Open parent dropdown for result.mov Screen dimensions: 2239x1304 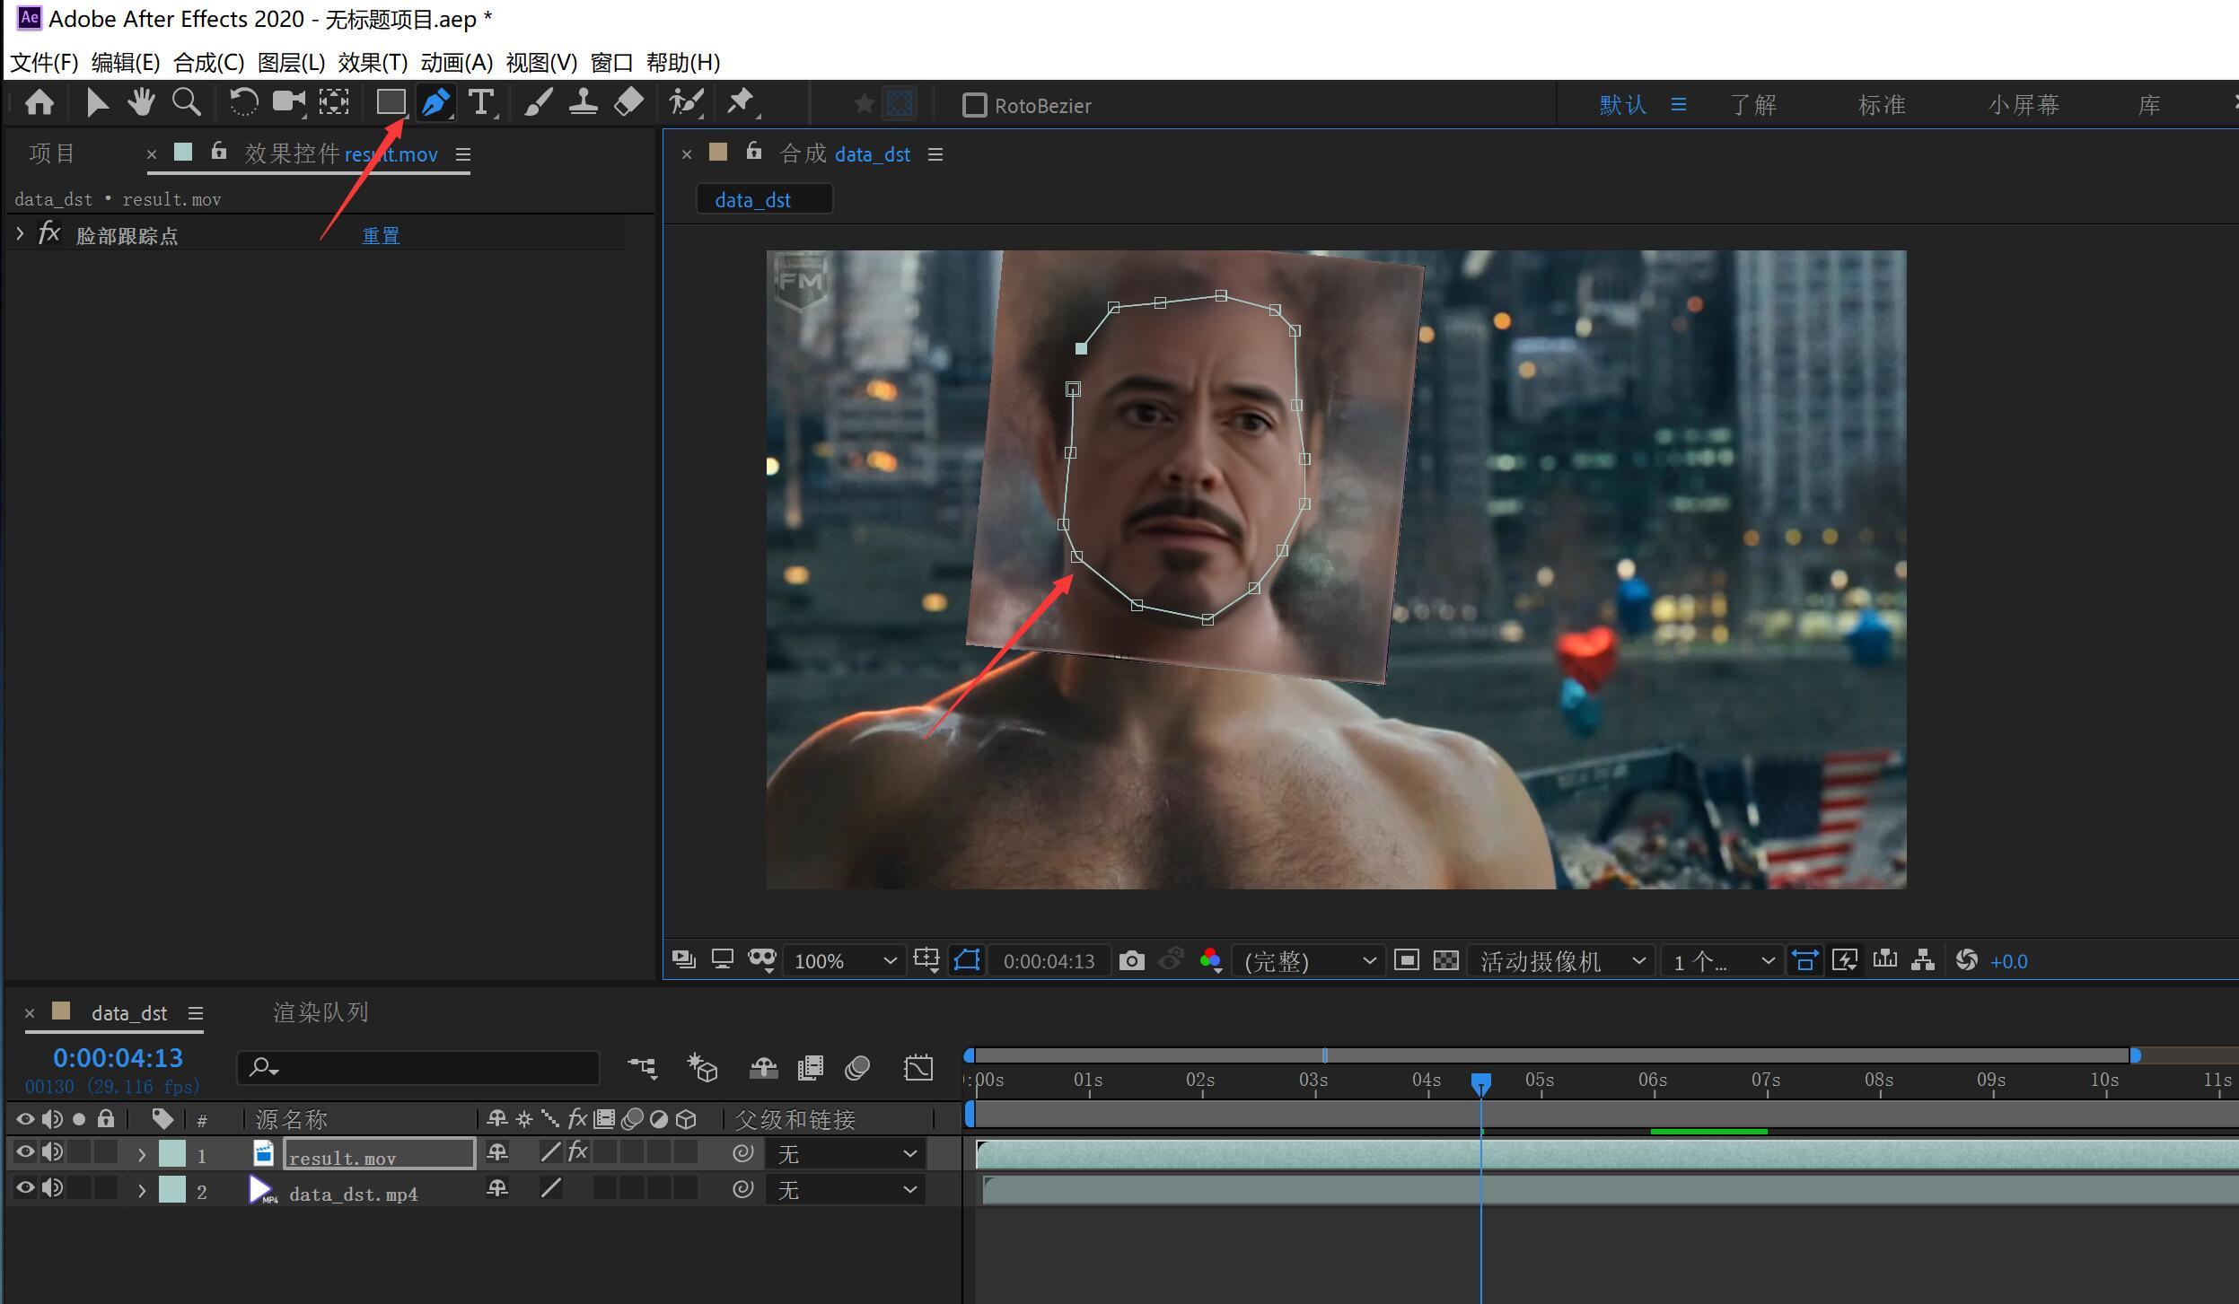(845, 1153)
